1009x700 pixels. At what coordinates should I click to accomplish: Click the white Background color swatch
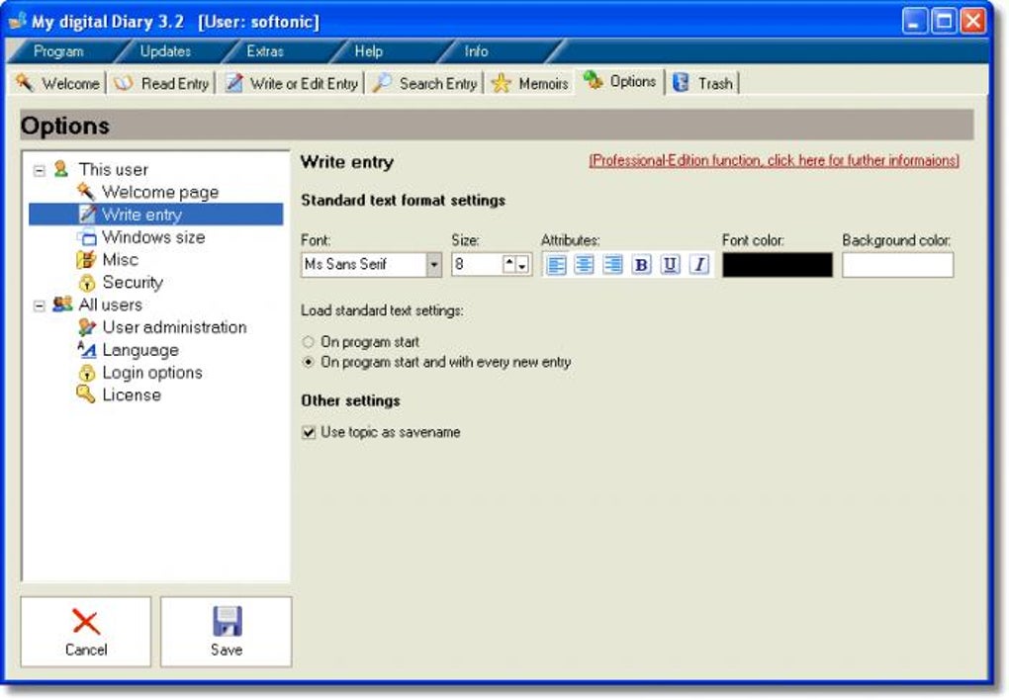click(x=897, y=264)
